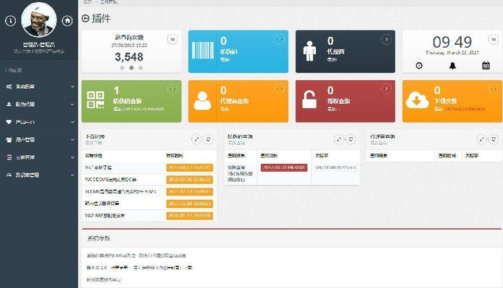The height and width of the screenshot is (288, 503).
Task: Click the breadcrumb link at page top
Action: coord(87,2)
